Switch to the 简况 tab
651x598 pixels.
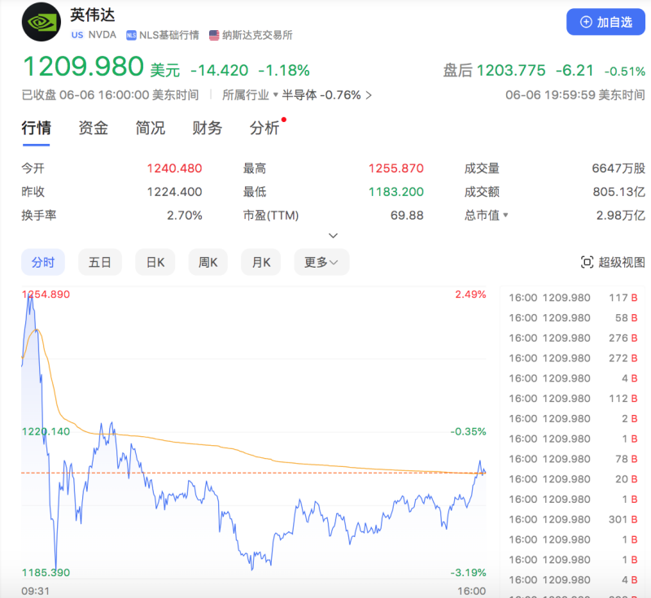click(150, 128)
